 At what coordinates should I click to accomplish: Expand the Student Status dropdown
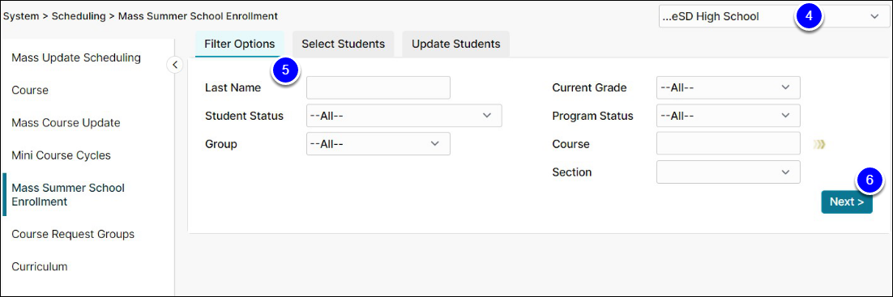coord(404,116)
